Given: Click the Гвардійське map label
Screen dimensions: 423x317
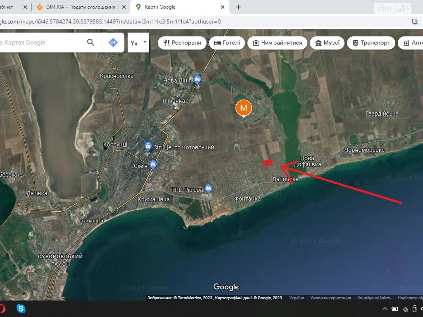Looking at the screenshot, I should [x=382, y=114].
